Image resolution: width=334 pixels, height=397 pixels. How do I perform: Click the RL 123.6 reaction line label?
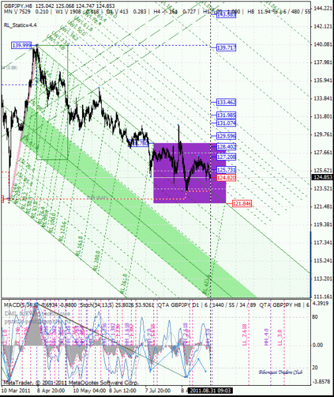[x=62, y=232]
